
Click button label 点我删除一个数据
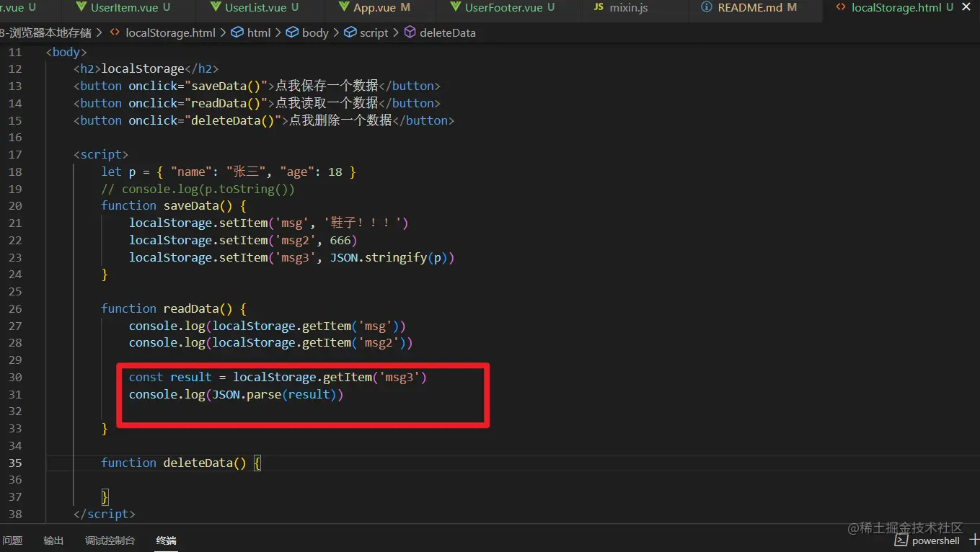click(340, 120)
